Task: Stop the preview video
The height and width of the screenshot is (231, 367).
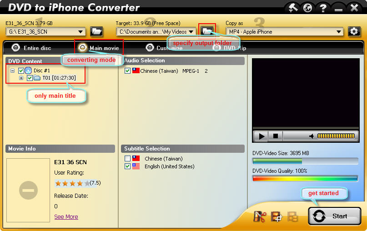Action: [276, 136]
